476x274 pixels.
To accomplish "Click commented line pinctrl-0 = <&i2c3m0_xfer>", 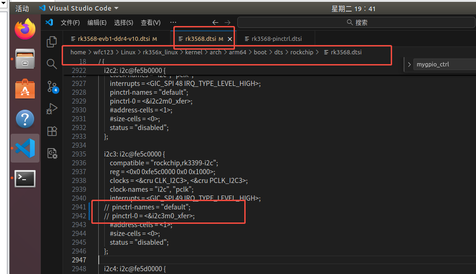I will (x=149, y=216).
